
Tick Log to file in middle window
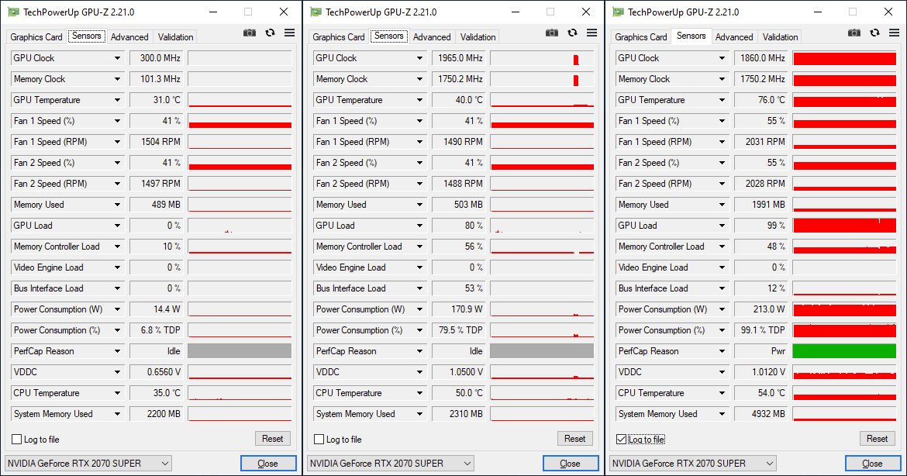319,440
